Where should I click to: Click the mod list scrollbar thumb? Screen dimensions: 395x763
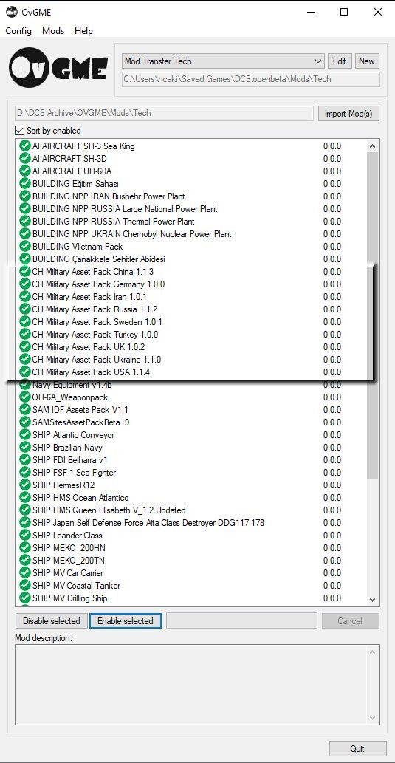[x=373, y=315]
